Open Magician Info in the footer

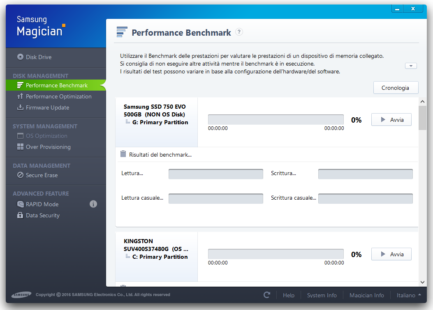click(x=367, y=295)
